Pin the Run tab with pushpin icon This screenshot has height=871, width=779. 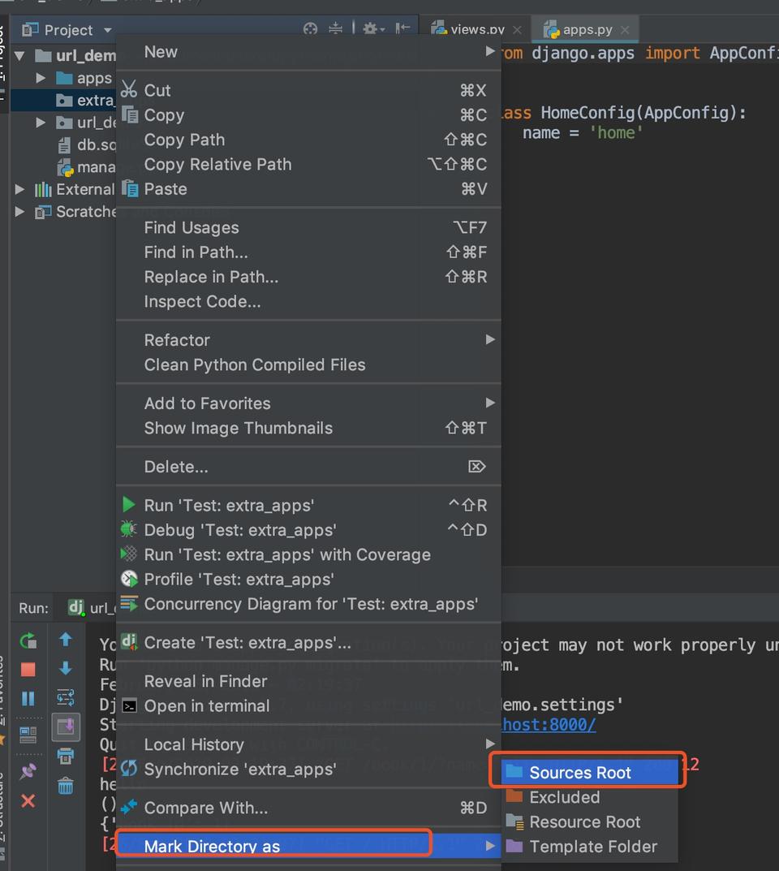[x=28, y=771]
